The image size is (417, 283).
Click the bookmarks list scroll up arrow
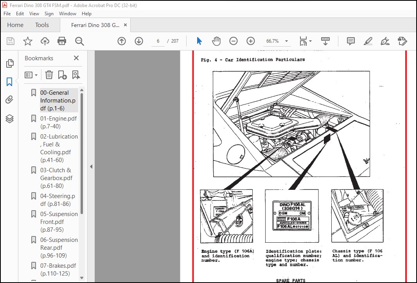(82, 90)
